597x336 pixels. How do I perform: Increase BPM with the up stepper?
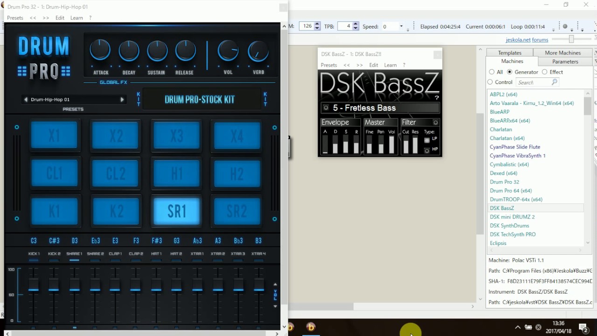pos(317,24)
